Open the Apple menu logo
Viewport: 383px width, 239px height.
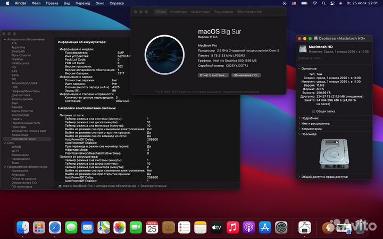coord(7,3)
